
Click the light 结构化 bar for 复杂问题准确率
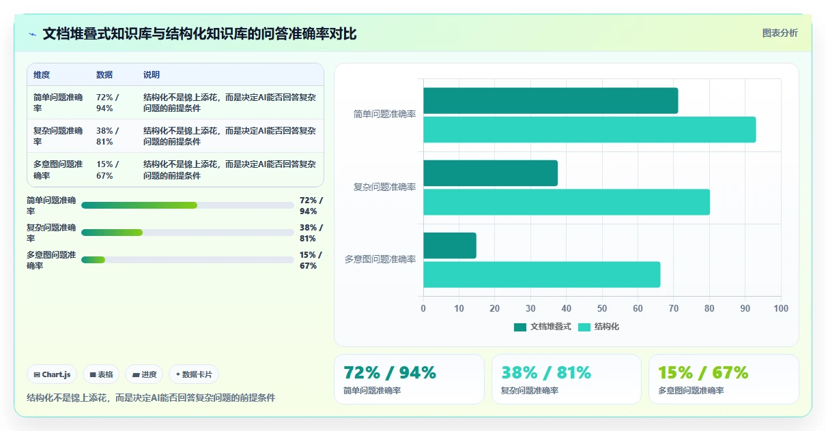(x=567, y=202)
